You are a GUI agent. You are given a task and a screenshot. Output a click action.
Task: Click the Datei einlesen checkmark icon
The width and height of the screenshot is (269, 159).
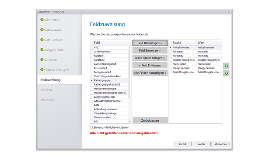point(42,40)
